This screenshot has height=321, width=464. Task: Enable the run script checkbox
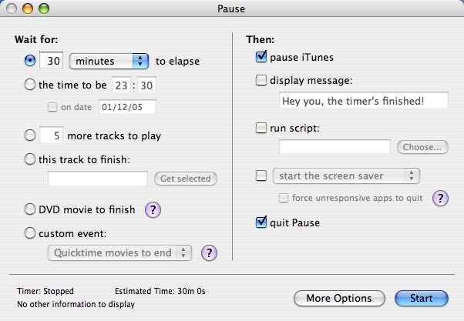tap(261, 128)
